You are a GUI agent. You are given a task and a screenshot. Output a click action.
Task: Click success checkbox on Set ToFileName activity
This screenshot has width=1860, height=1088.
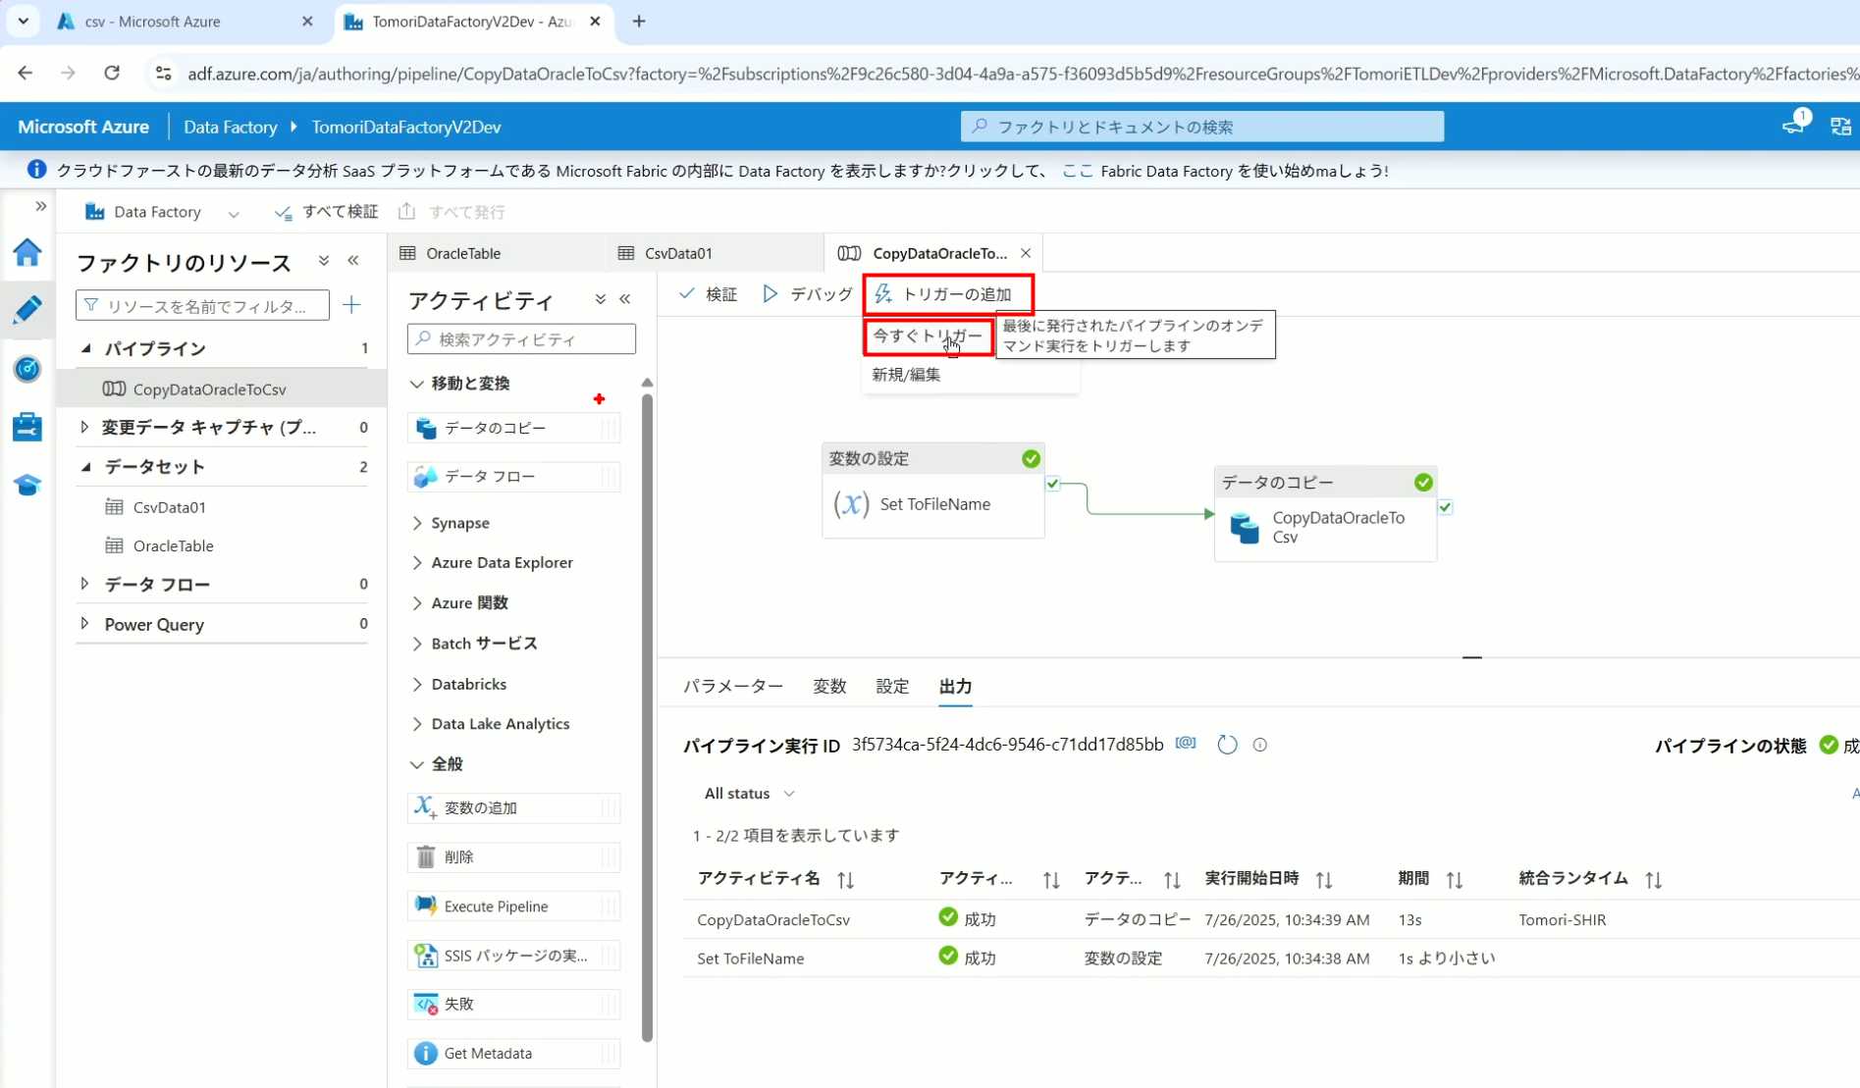tap(1052, 484)
